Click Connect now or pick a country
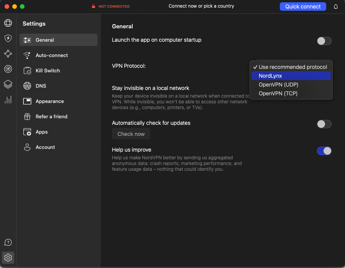The image size is (345, 268). click(201, 6)
